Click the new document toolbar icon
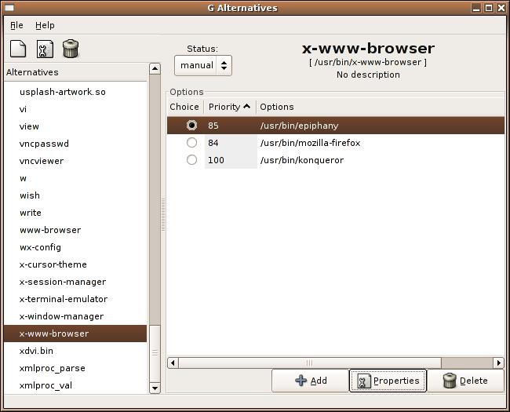510x412 pixels. point(18,49)
